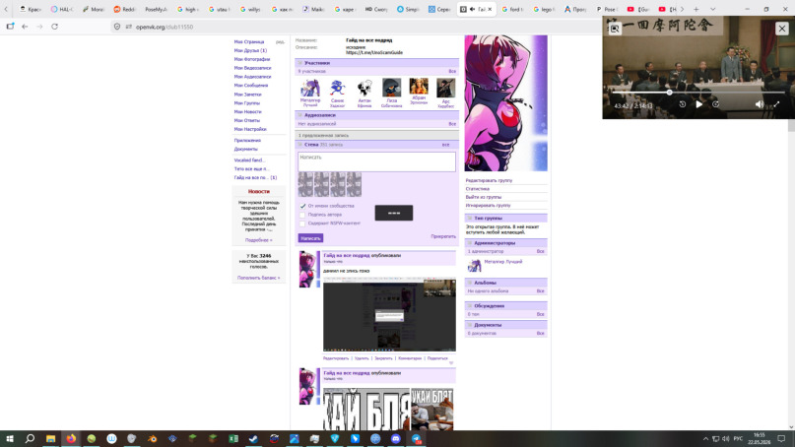This screenshot has height=447, width=795.
Task: Skip forward in the picture-in-picture video
Action: click(716, 104)
